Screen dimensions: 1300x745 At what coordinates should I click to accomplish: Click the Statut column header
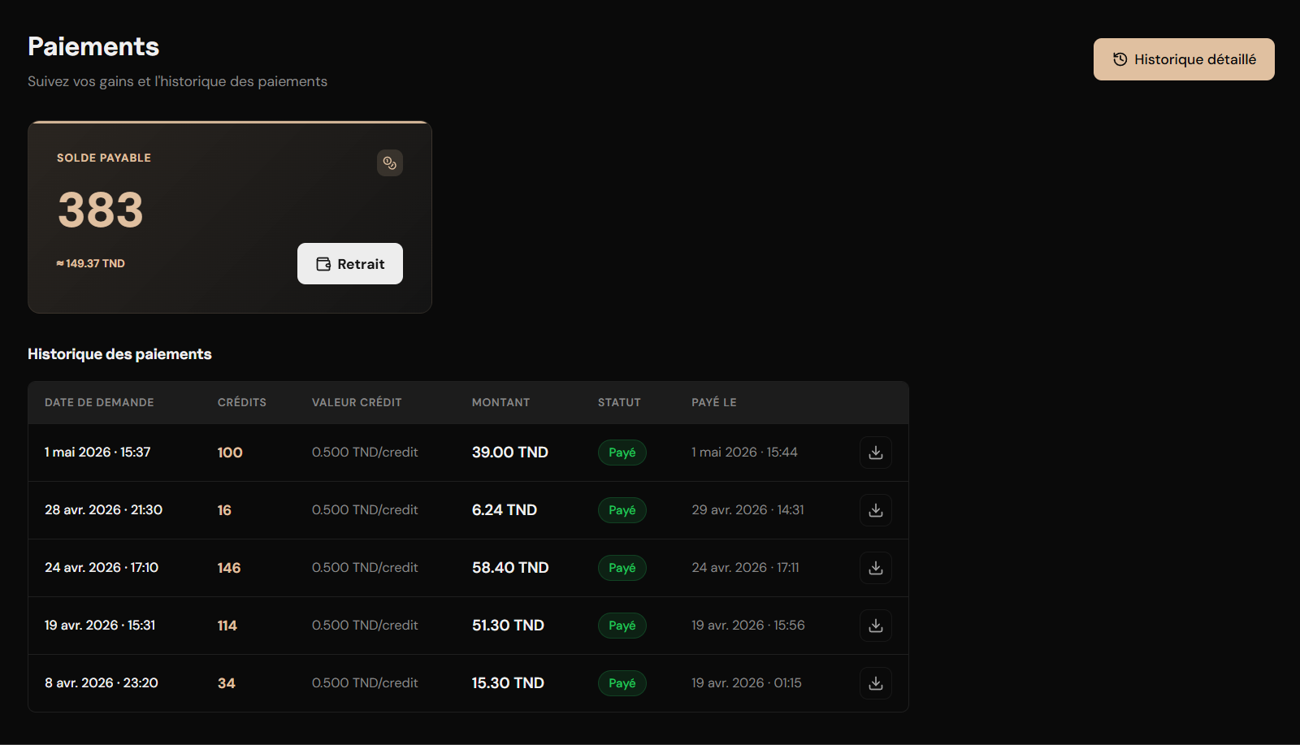(619, 402)
